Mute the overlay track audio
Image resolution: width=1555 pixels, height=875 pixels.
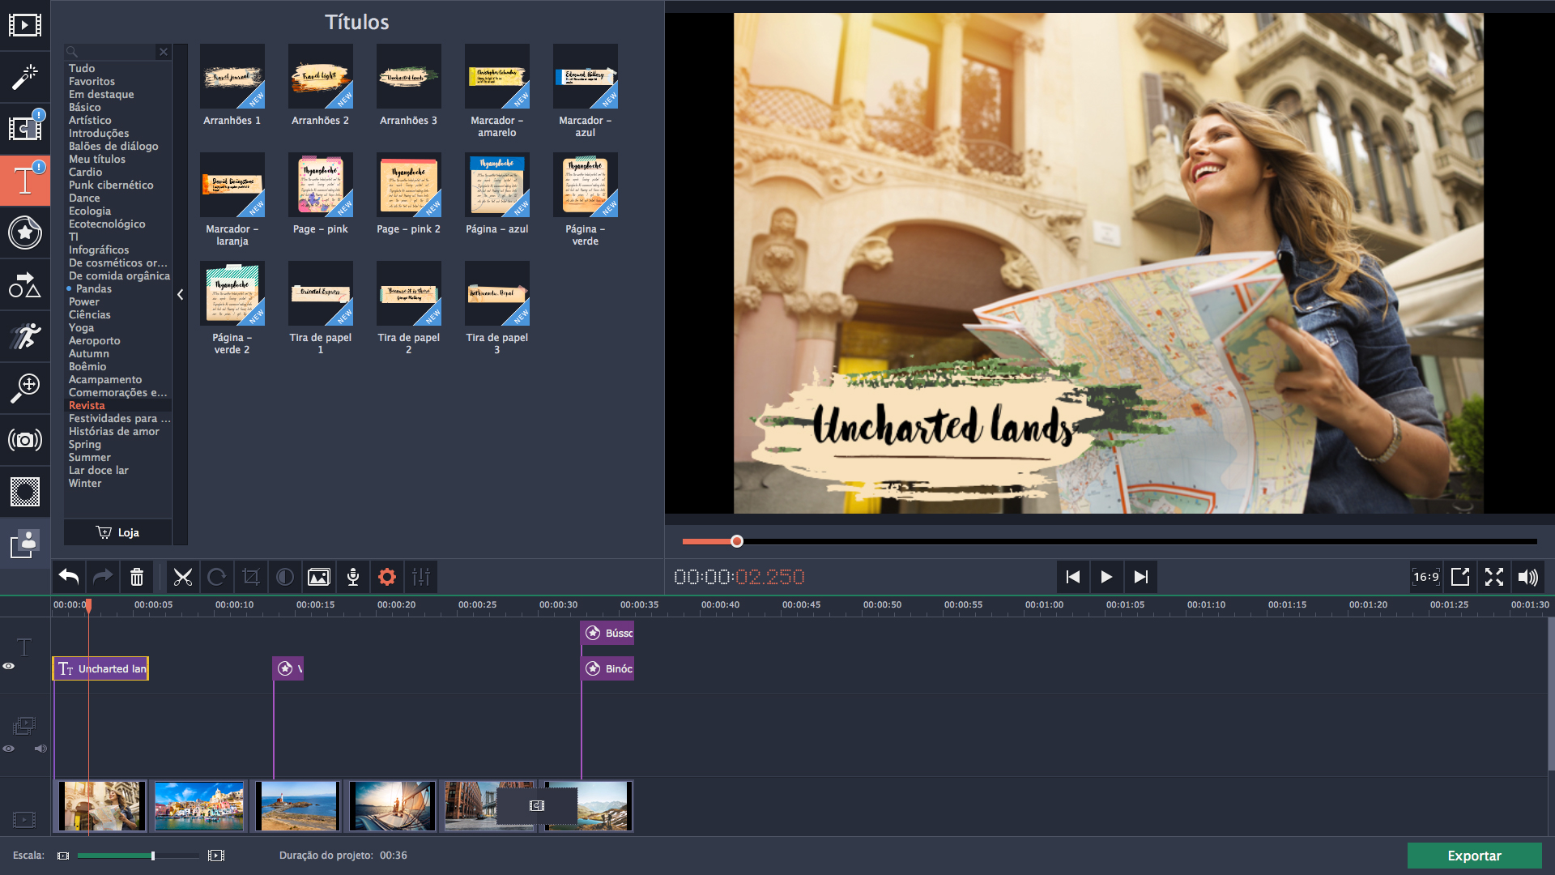point(40,749)
